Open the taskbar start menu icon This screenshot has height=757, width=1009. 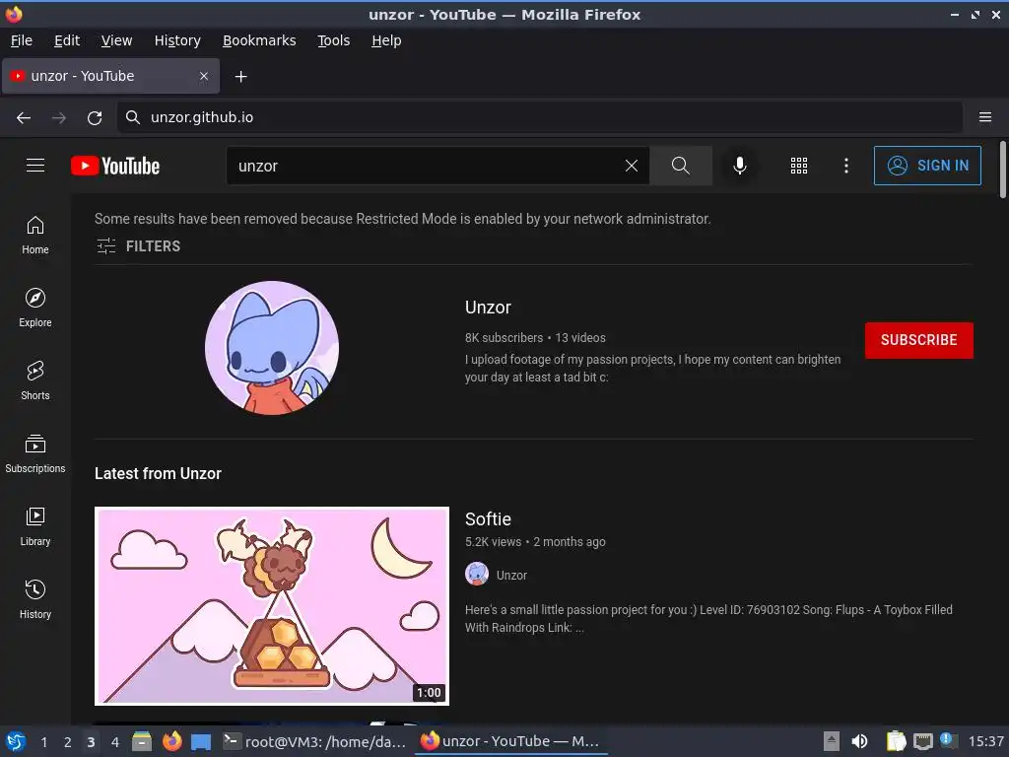(x=16, y=741)
